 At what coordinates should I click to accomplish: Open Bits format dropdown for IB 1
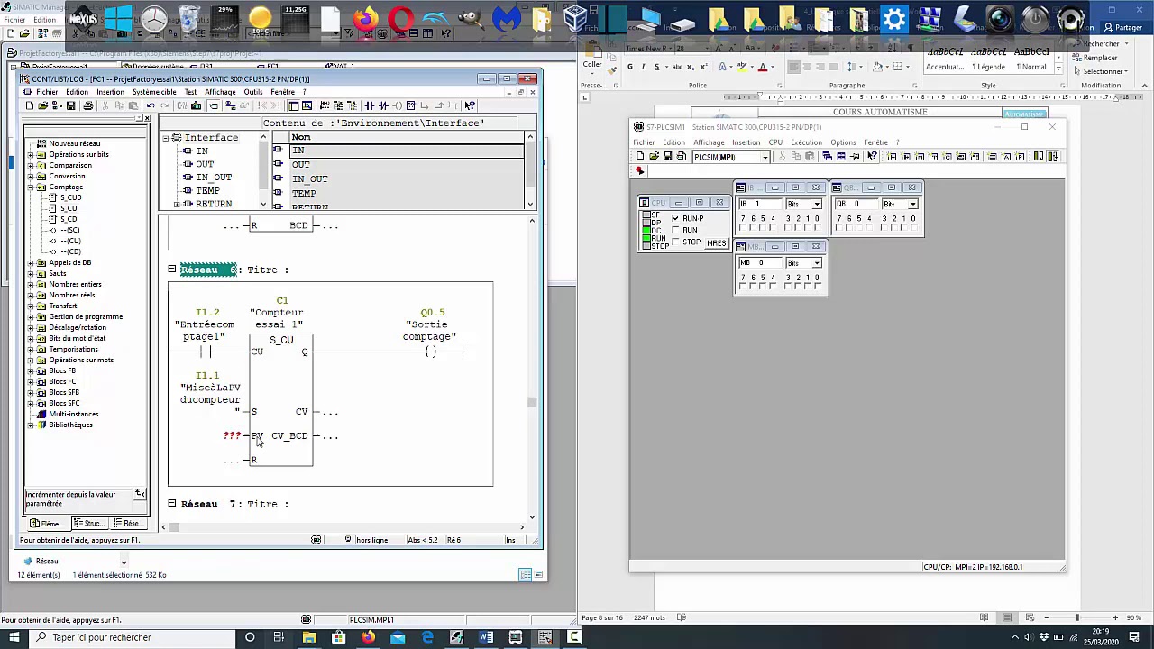coord(817,204)
